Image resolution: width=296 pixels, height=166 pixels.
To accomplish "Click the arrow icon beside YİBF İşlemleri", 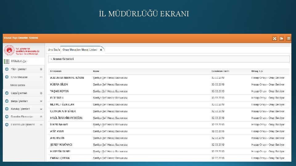I will 7,69.
